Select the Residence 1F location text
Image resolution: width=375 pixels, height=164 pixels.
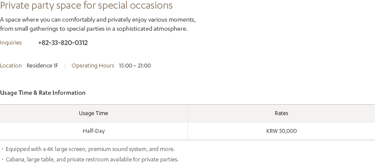(x=42, y=66)
